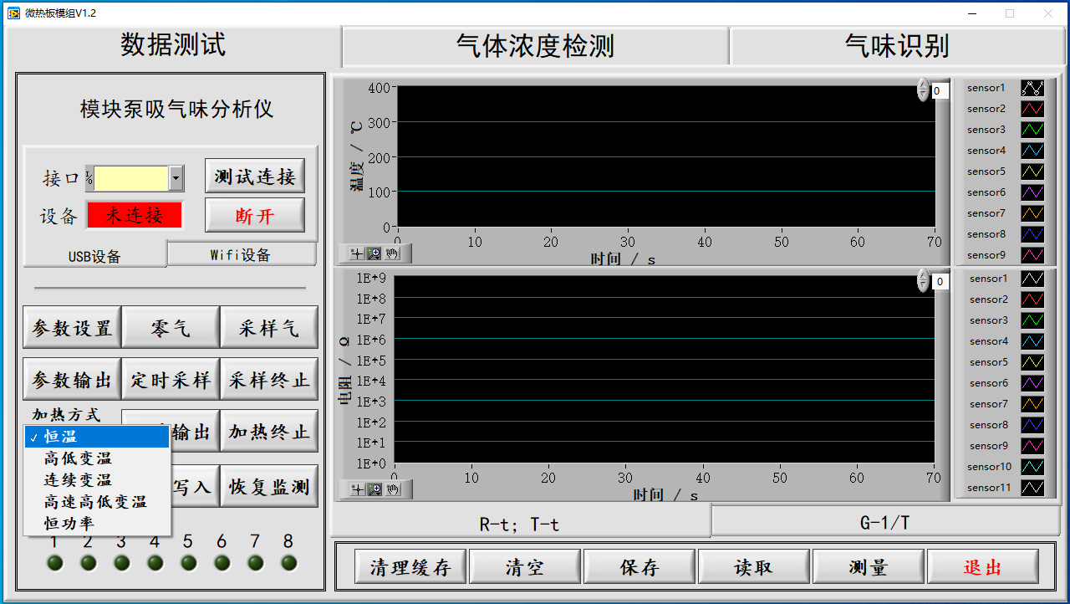Open the 接口 port dropdown arrow

click(x=176, y=178)
